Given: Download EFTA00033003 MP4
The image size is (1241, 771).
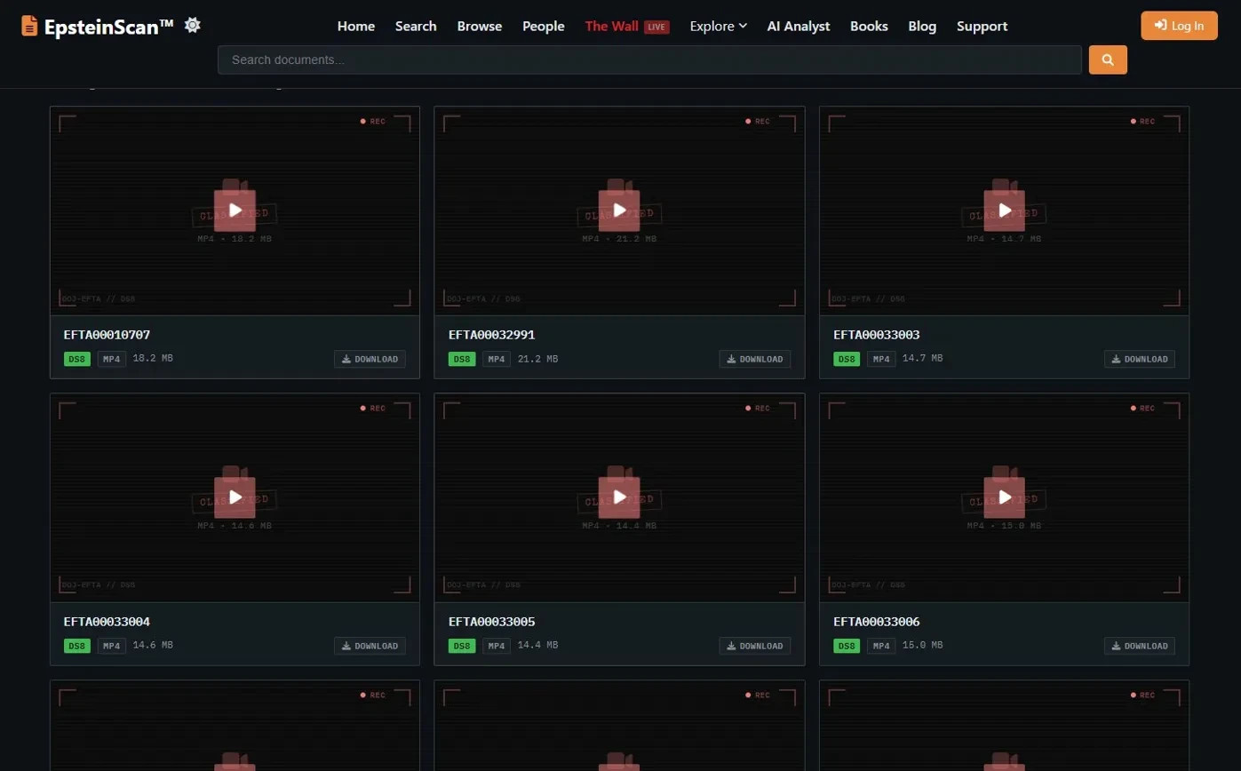Looking at the screenshot, I should point(1139,359).
